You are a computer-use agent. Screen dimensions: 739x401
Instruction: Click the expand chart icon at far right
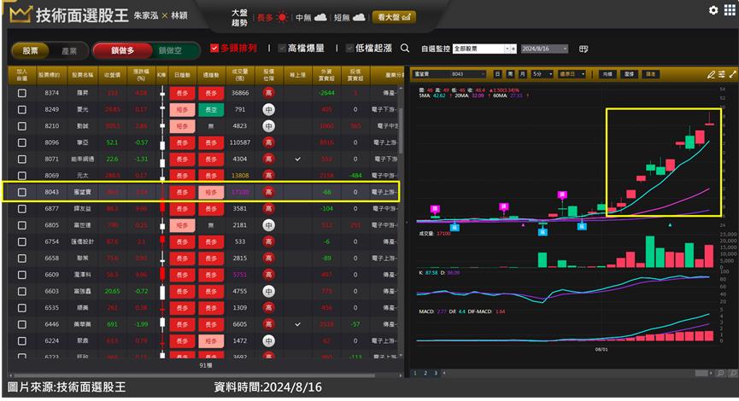pyautogui.click(x=732, y=74)
